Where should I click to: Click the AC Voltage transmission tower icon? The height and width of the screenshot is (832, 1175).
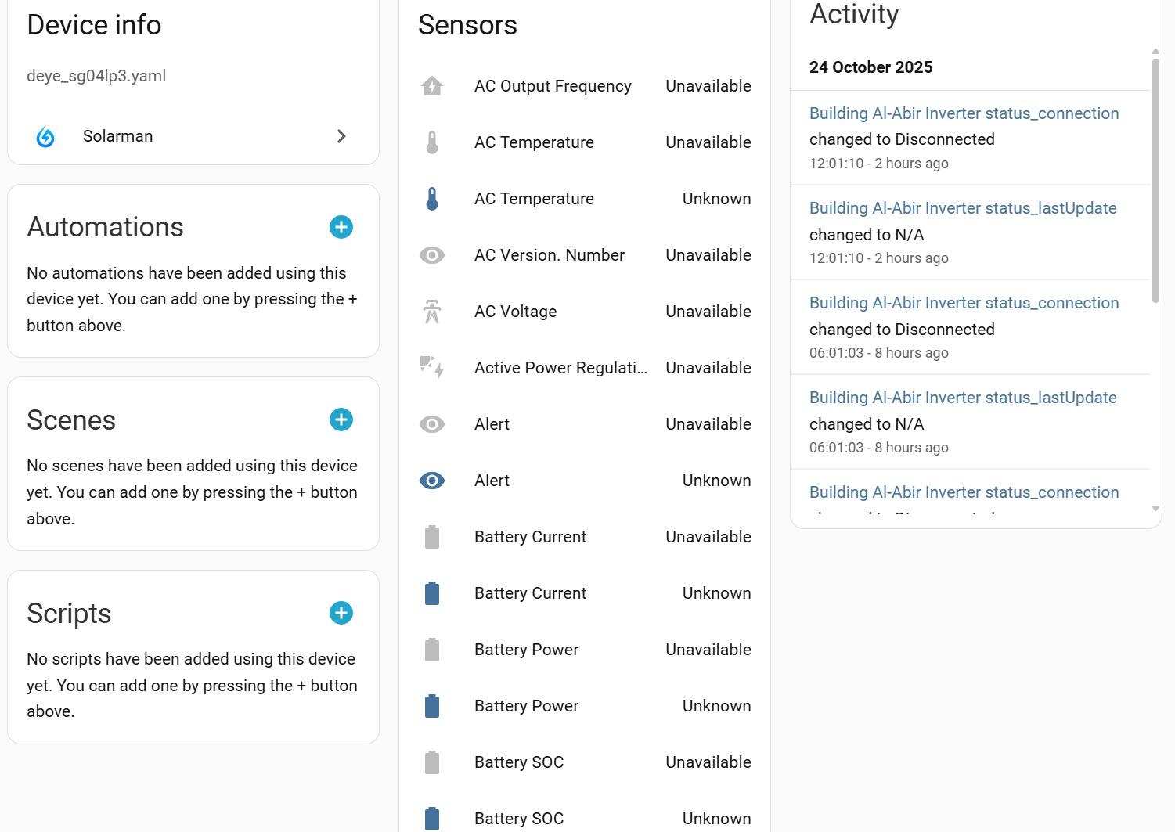(432, 312)
